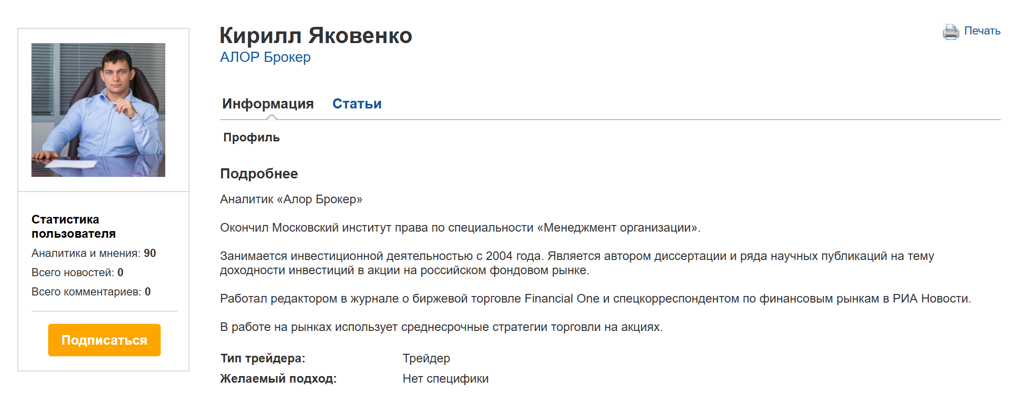Click the orange Подписаться button
The image size is (1019, 409).
(104, 340)
